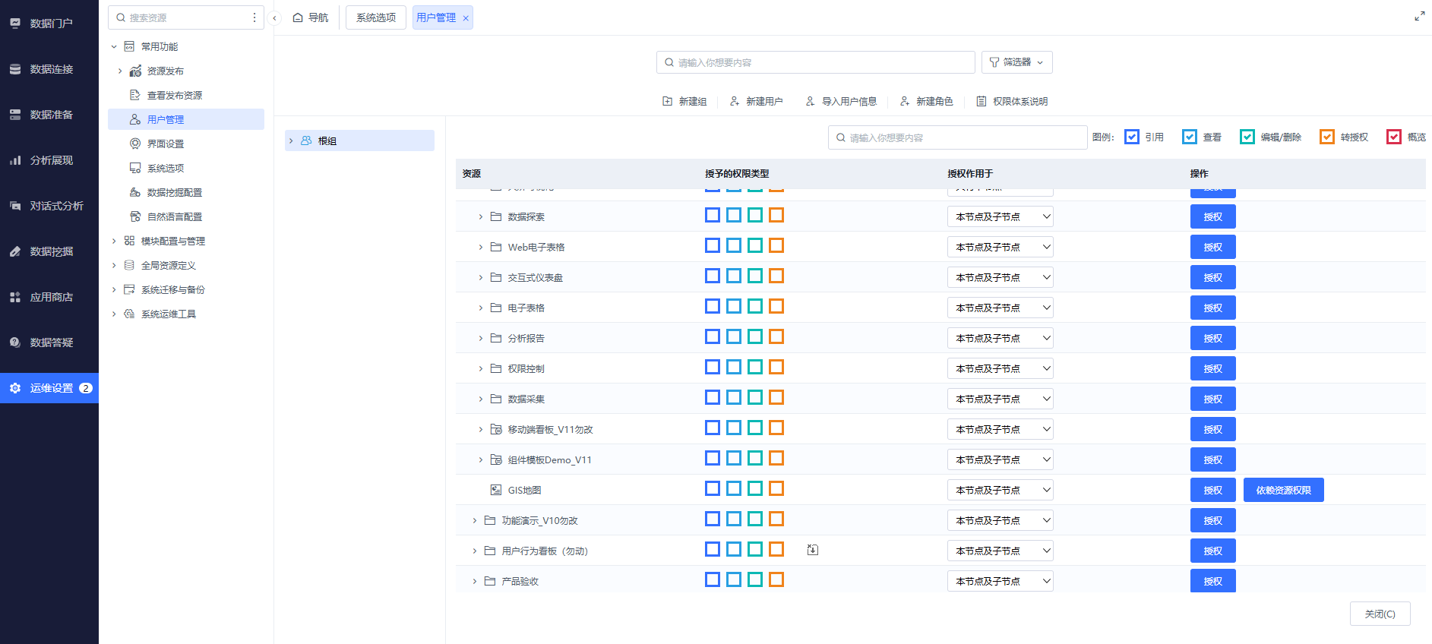Screen dimensions: 1432x644
Task: Click the 界面设置 tree icon
Action: pos(135,144)
